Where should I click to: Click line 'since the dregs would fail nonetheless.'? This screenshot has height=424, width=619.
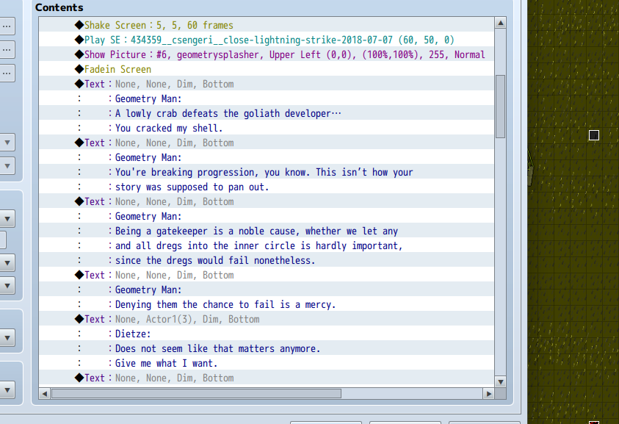(267, 260)
